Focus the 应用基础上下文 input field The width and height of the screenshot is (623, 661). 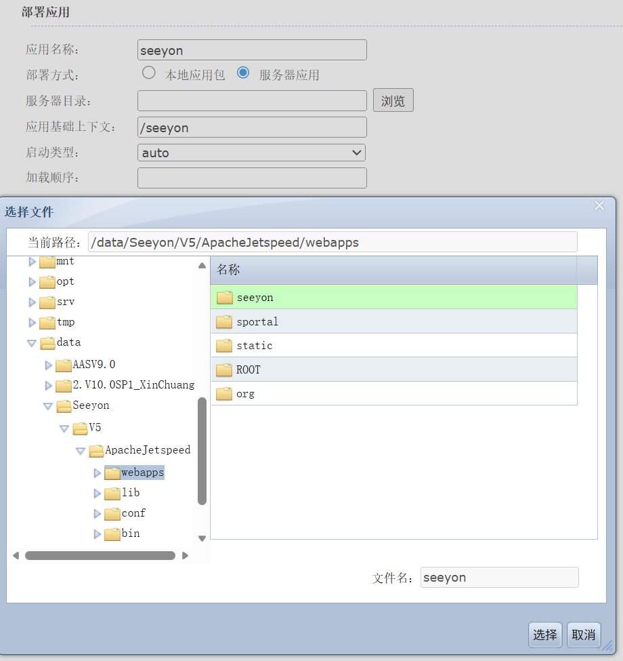[x=252, y=127]
